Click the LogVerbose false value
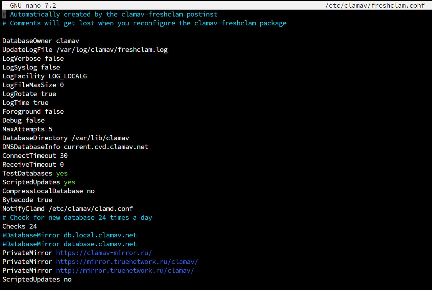The height and width of the screenshot is (290, 432). click(54, 58)
